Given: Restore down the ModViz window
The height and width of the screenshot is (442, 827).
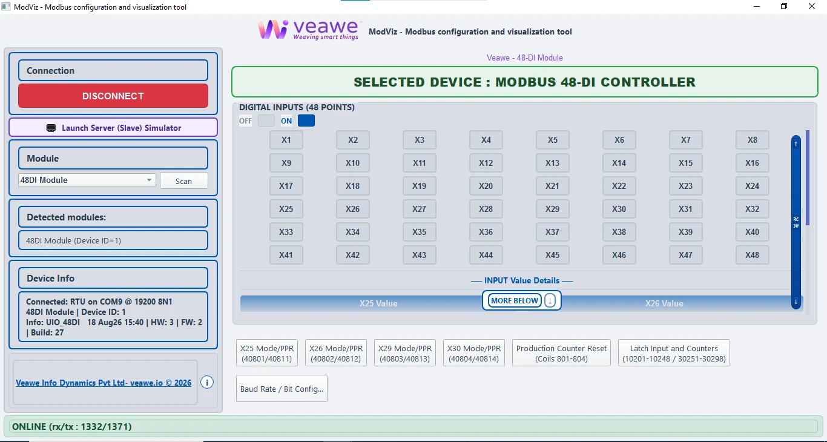Looking at the screenshot, I should [784, 7].
